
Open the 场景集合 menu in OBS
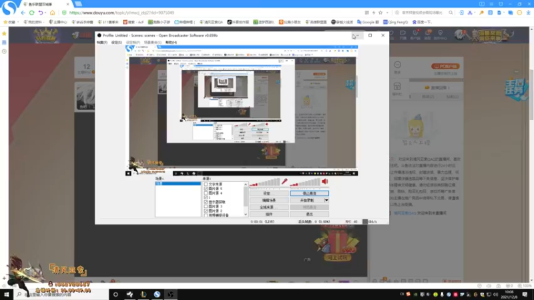[x=153, y=43]
